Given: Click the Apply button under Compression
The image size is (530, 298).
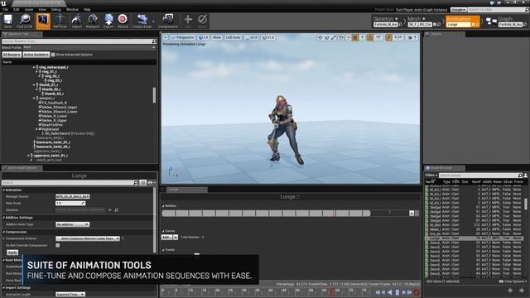Looking at the screenshot, I should pyautogui.click(x=12, y=252).
